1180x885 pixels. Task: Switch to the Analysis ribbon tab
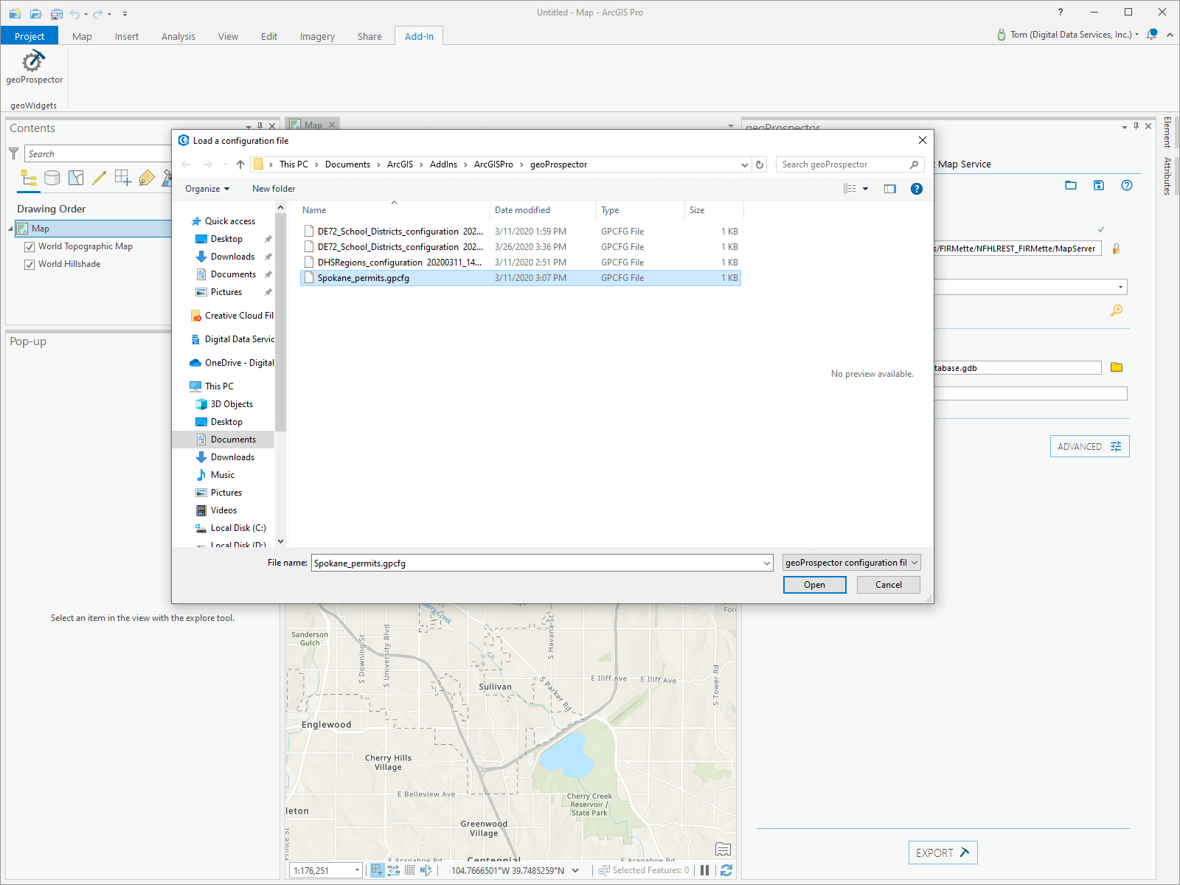[x=178, y=36]
